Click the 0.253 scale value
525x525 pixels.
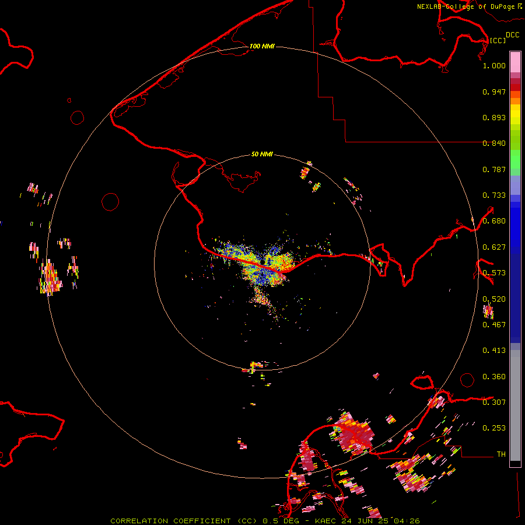(494, 428)
